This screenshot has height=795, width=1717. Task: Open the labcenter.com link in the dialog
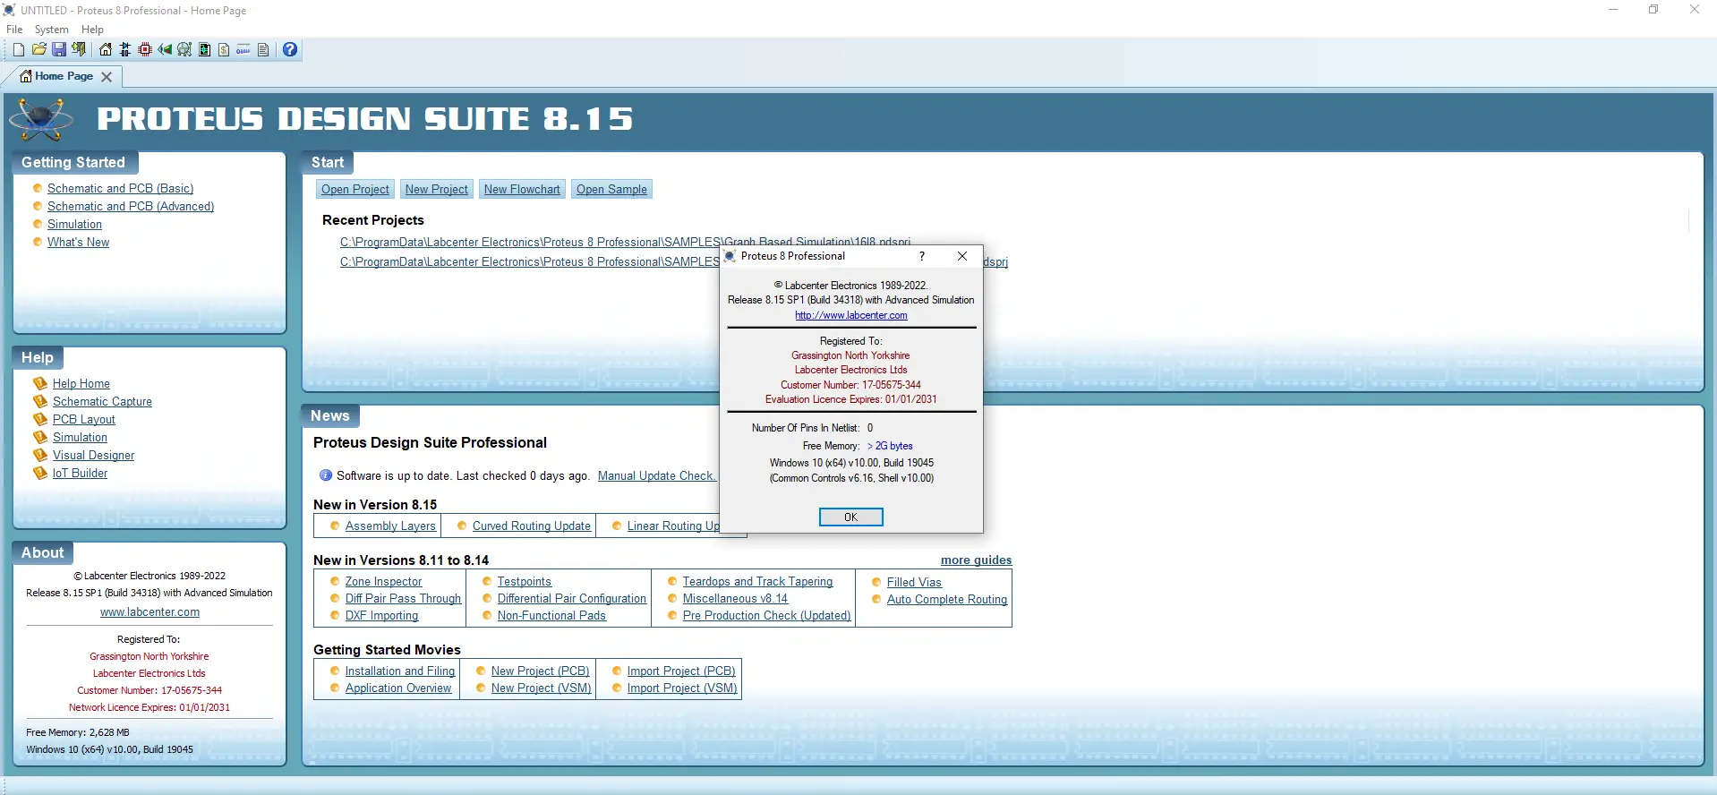point(851,315)
